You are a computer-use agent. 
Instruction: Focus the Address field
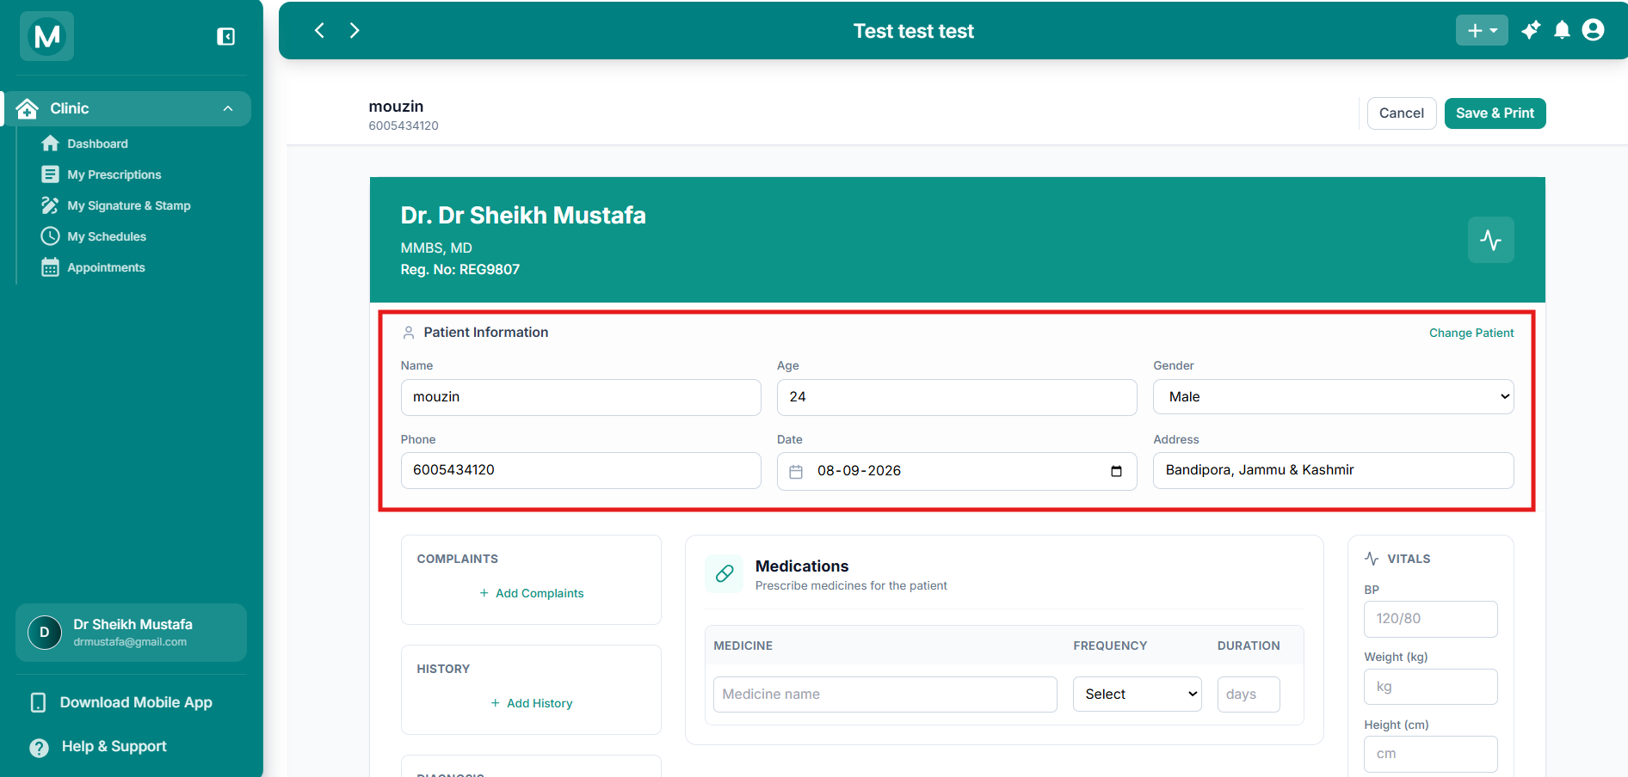click(x=1333, y=470)
